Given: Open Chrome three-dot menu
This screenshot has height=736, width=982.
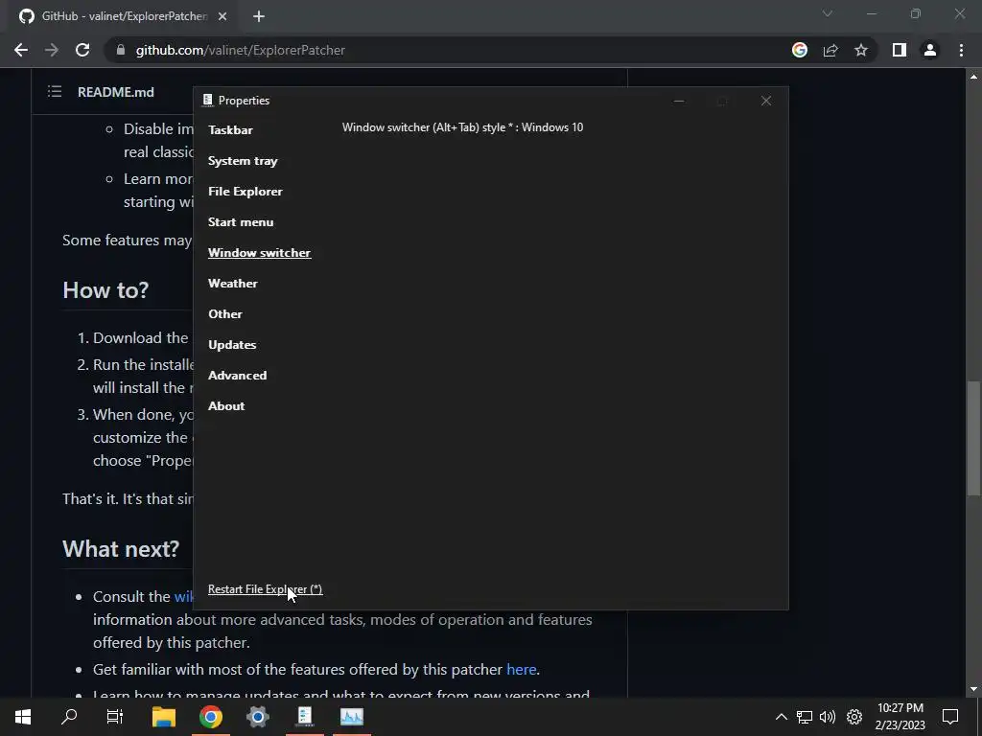Looking at the screenshot, I should click(961, 50).
